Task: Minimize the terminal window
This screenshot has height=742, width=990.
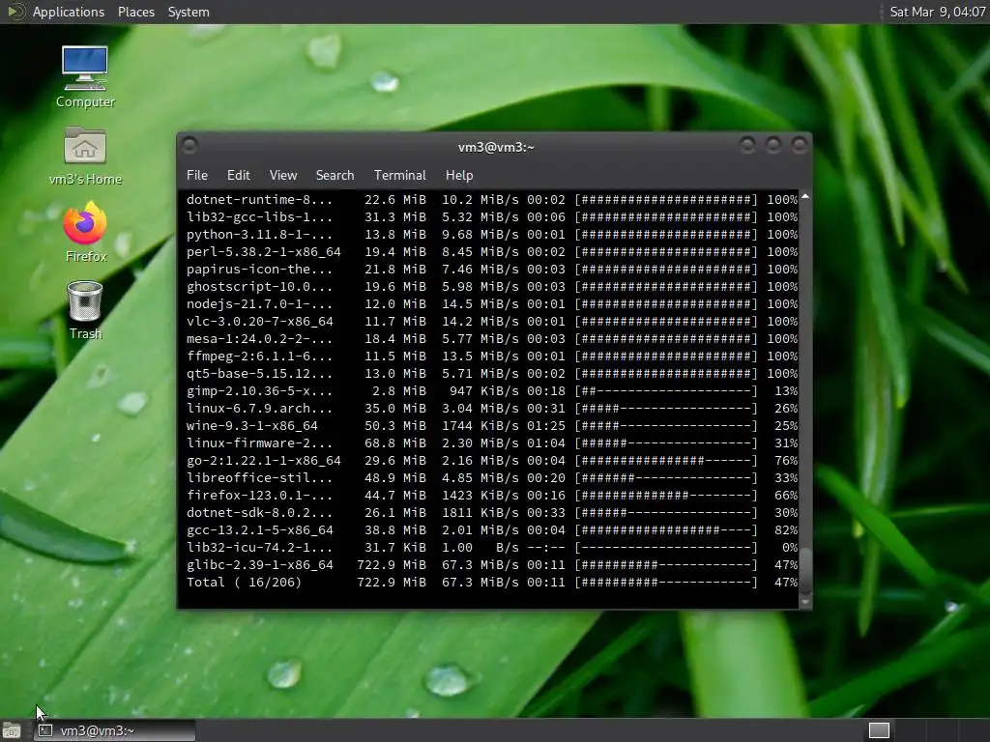Action: (x=747, y=146)
